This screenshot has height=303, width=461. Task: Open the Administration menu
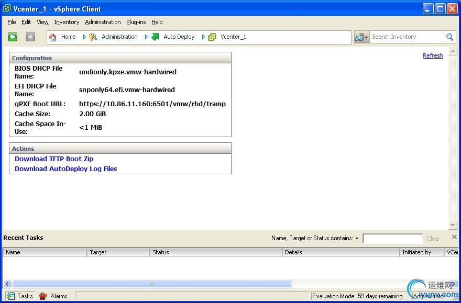[x=103, y=22]
